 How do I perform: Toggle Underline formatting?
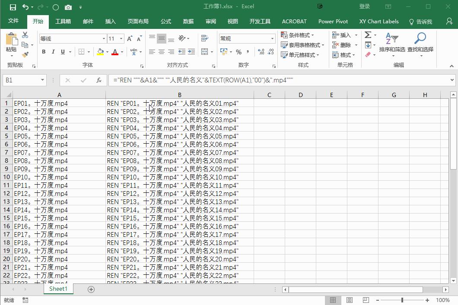click(x=63, y=52)
